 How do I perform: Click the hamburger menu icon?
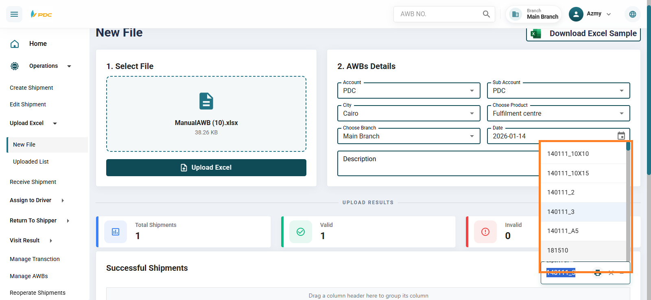point(14,14)
